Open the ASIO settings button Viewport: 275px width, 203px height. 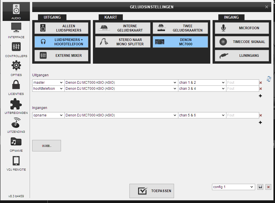click(x=47, y=146)
